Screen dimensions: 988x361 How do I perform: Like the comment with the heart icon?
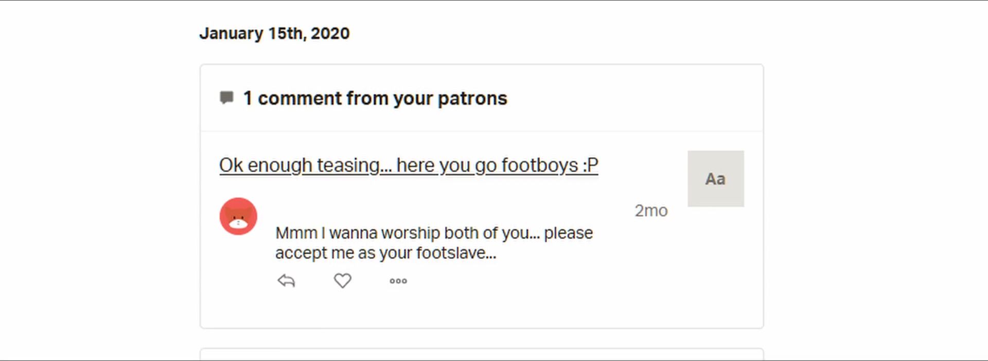point(342,281)
